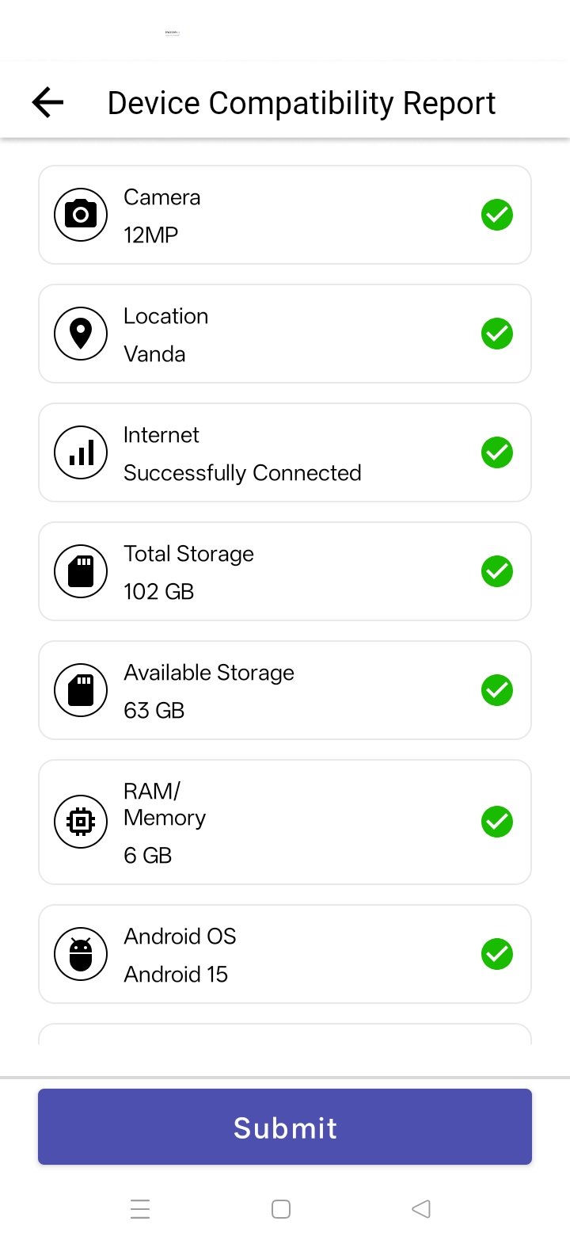Image resolution: width=570 pixels, height=1244 pixels.
Task: Tap the Camera icon
Action: coord(81,215)
